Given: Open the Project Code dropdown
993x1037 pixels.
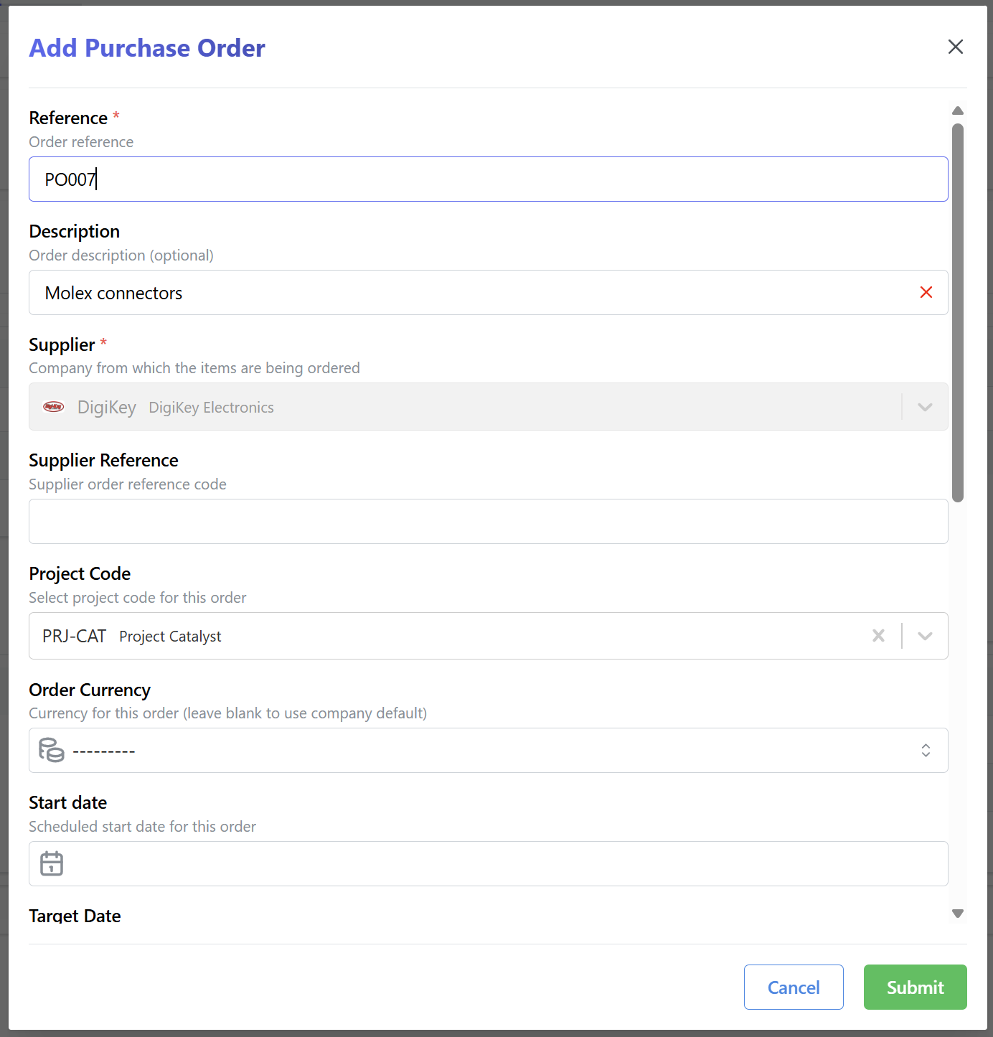Looking at the screenshot, I should 925,636.
